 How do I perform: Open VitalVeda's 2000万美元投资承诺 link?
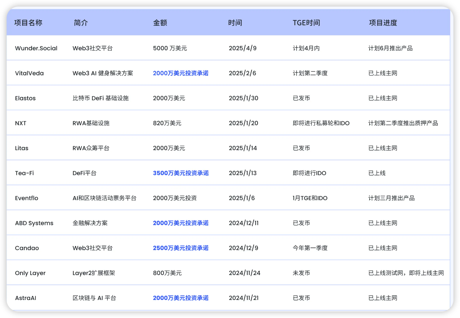[181, 73]
